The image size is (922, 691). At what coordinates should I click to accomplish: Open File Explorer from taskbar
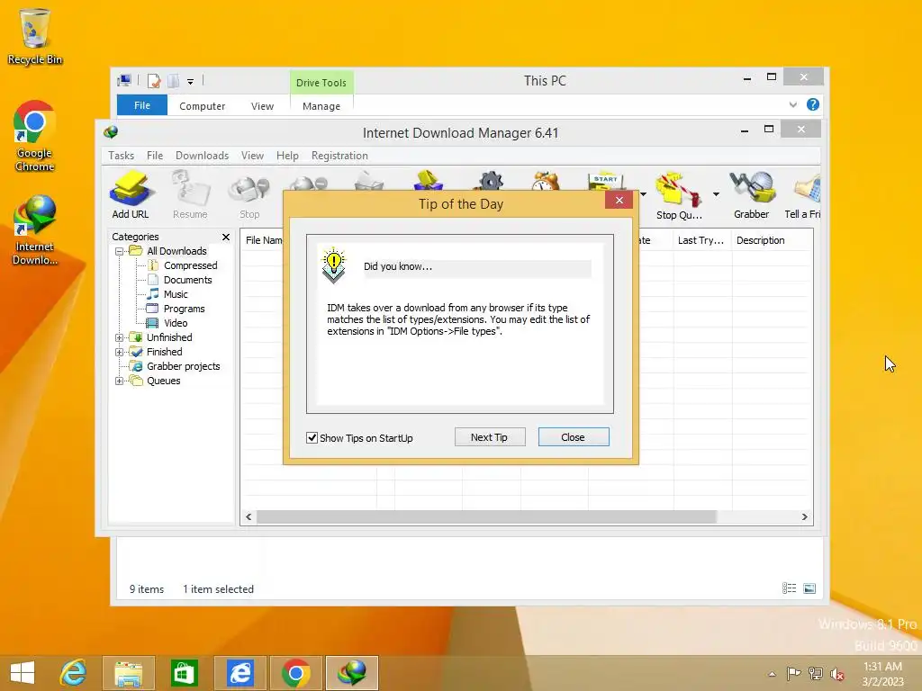point(128,673)
